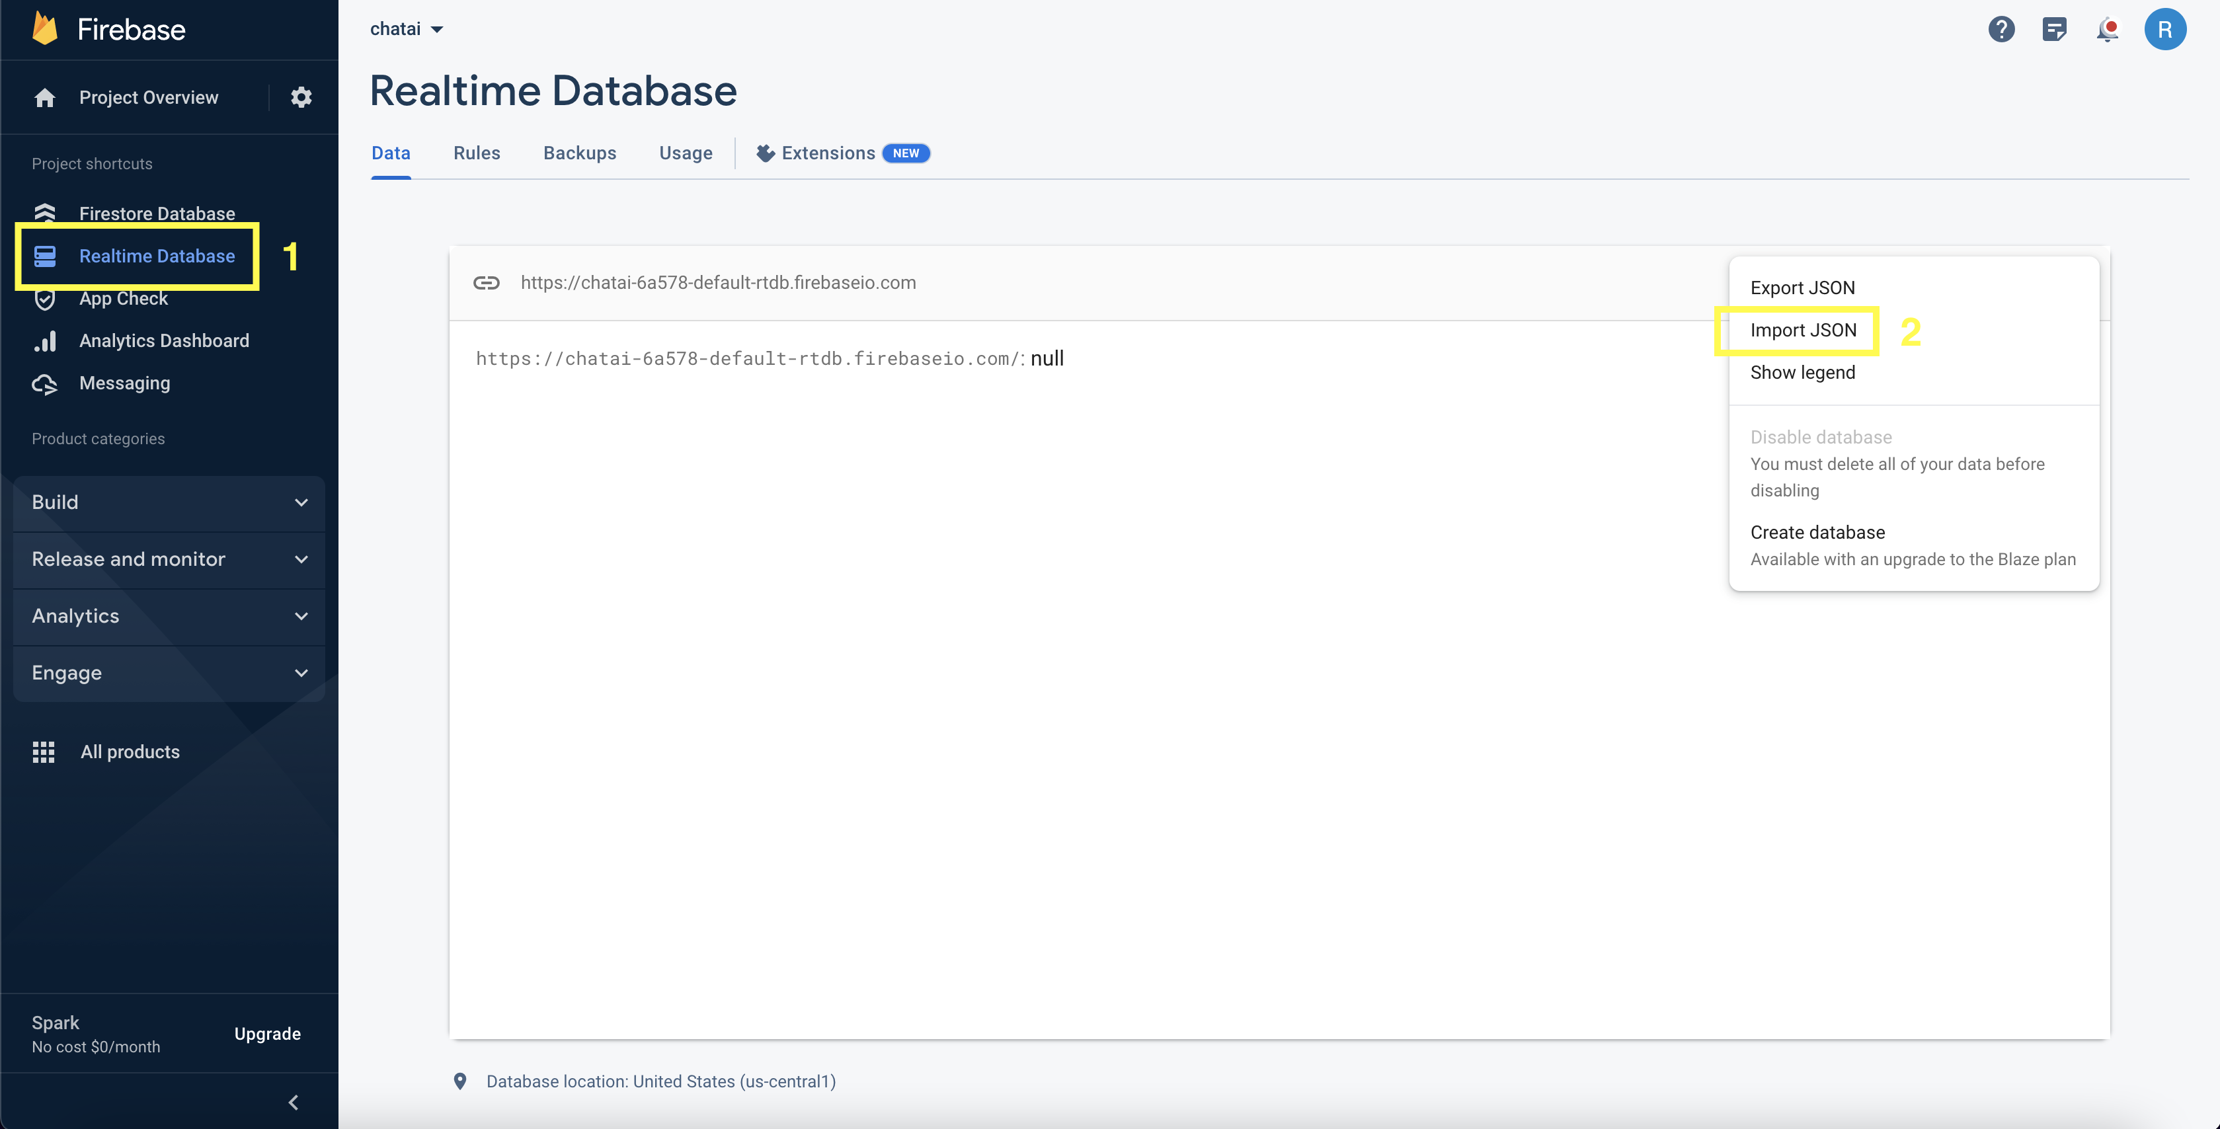2220x1129 pixels.
Task: Click the Product categories heading
Action: point(99,439)
